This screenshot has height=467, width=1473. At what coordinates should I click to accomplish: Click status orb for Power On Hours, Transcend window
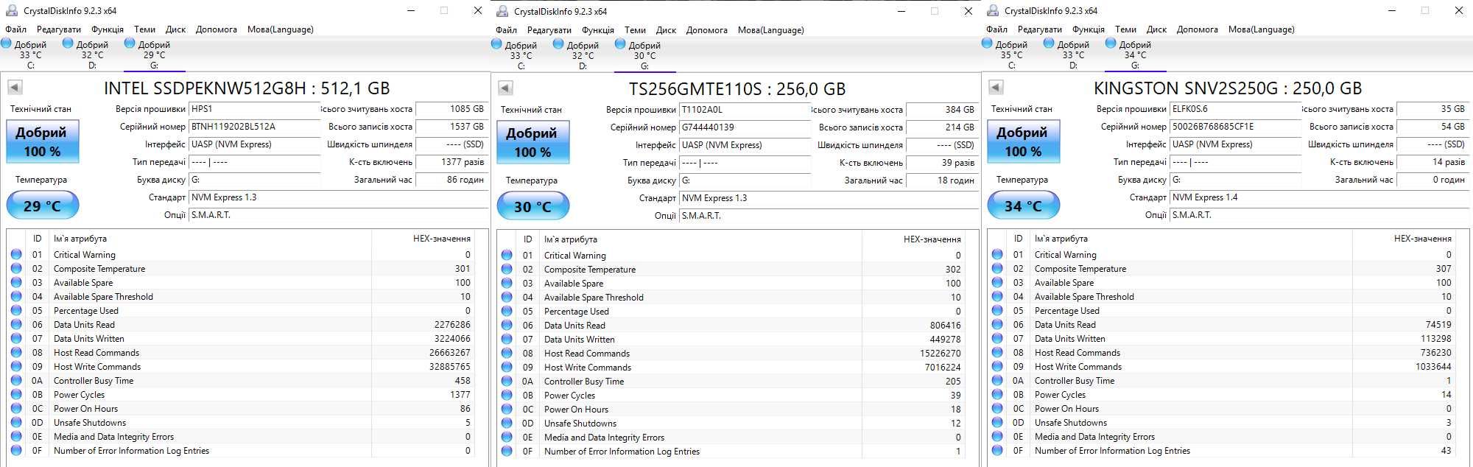[x=507, y=409]
